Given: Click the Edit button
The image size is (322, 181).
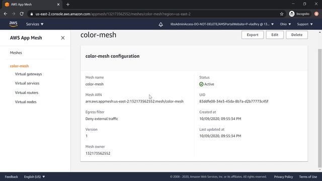Looking at the screenshot, I should click(275, 35).
